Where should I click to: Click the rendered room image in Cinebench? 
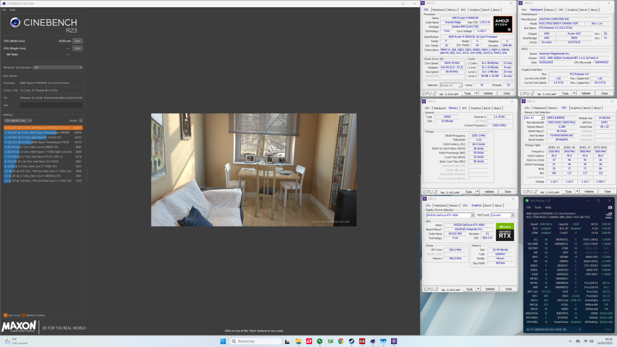254,170
